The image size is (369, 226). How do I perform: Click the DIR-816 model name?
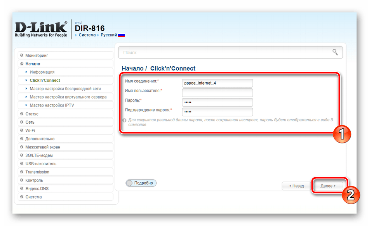(x=90, y=28)
